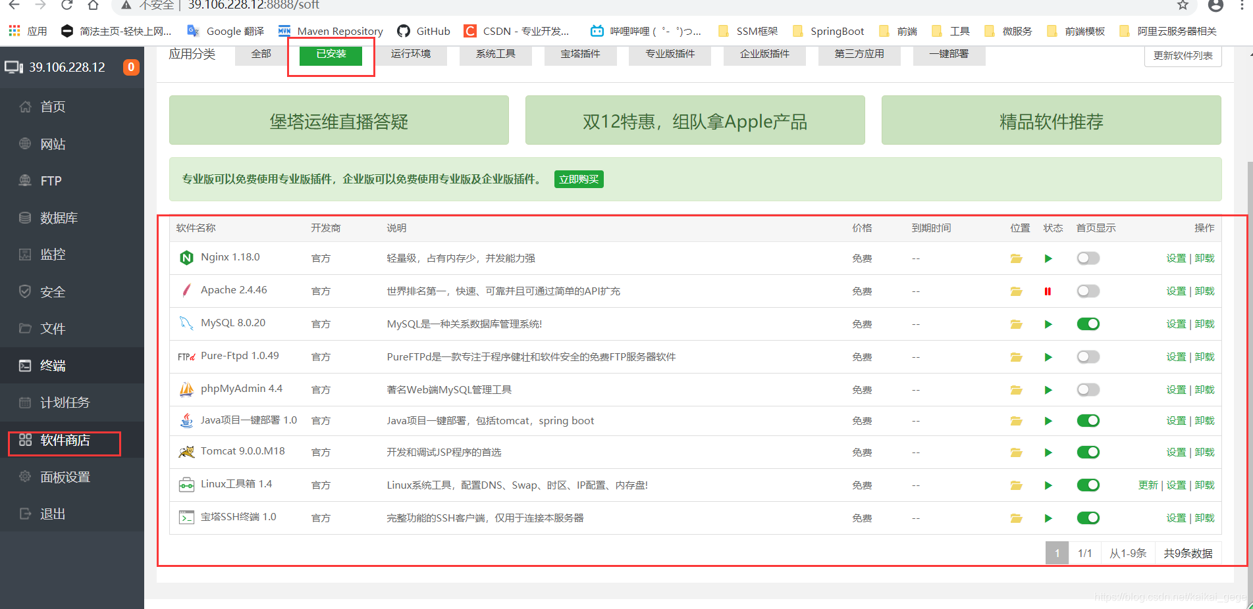The height and width of the screenshot is (609, 1253).
Task: Select the 系统工具 category tab
Action: [x=496, y=54]
